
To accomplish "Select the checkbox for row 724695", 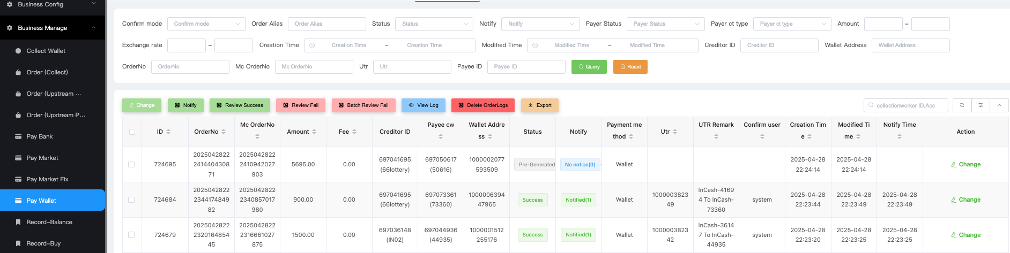I will coord(131,164).
